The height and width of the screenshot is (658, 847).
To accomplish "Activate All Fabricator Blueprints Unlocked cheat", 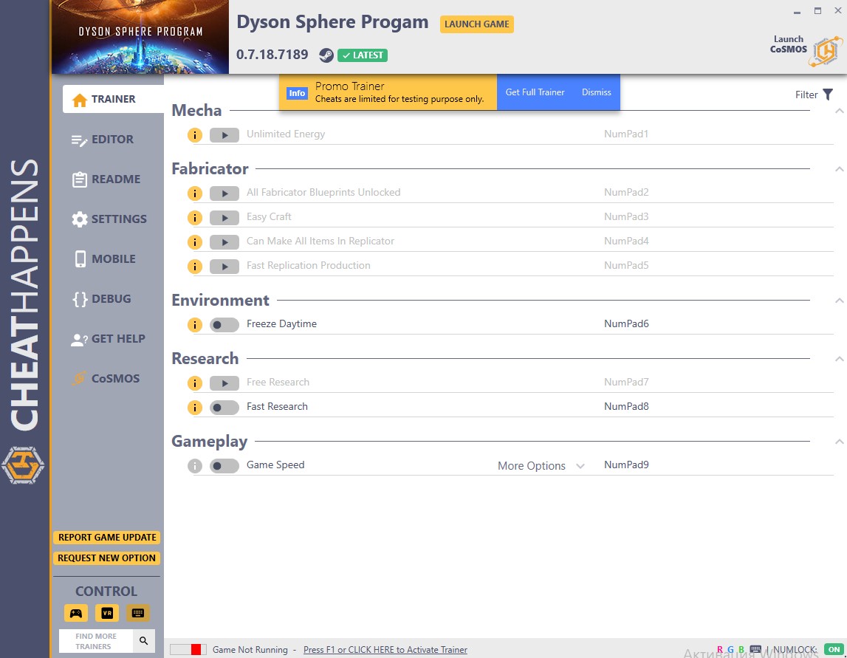I will tap(224, 193).
